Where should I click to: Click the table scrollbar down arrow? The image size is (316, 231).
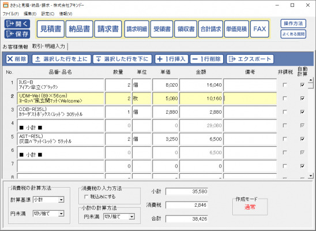311,176
